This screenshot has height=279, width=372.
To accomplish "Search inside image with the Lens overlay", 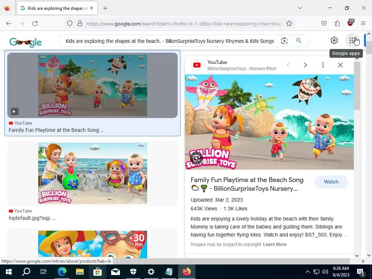I will pos(197,158).
